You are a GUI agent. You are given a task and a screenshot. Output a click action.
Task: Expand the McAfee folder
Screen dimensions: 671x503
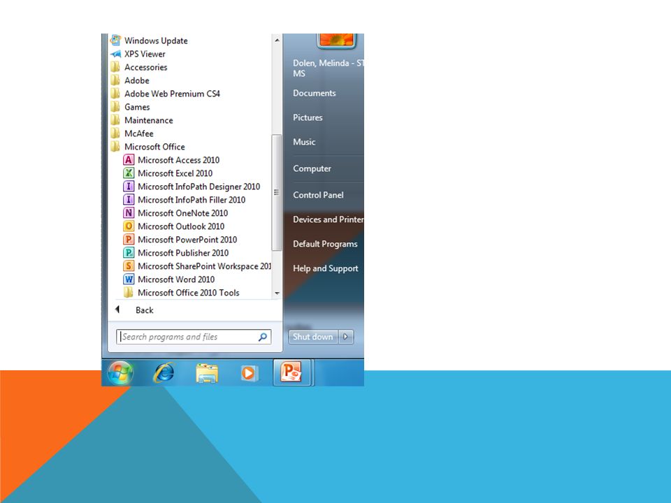[x=131, y=133]
